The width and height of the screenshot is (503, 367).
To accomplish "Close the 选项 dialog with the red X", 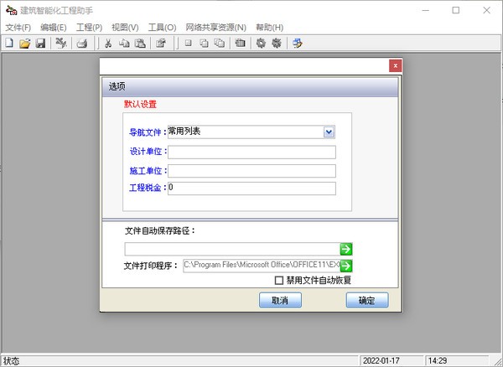I will 395,65.
